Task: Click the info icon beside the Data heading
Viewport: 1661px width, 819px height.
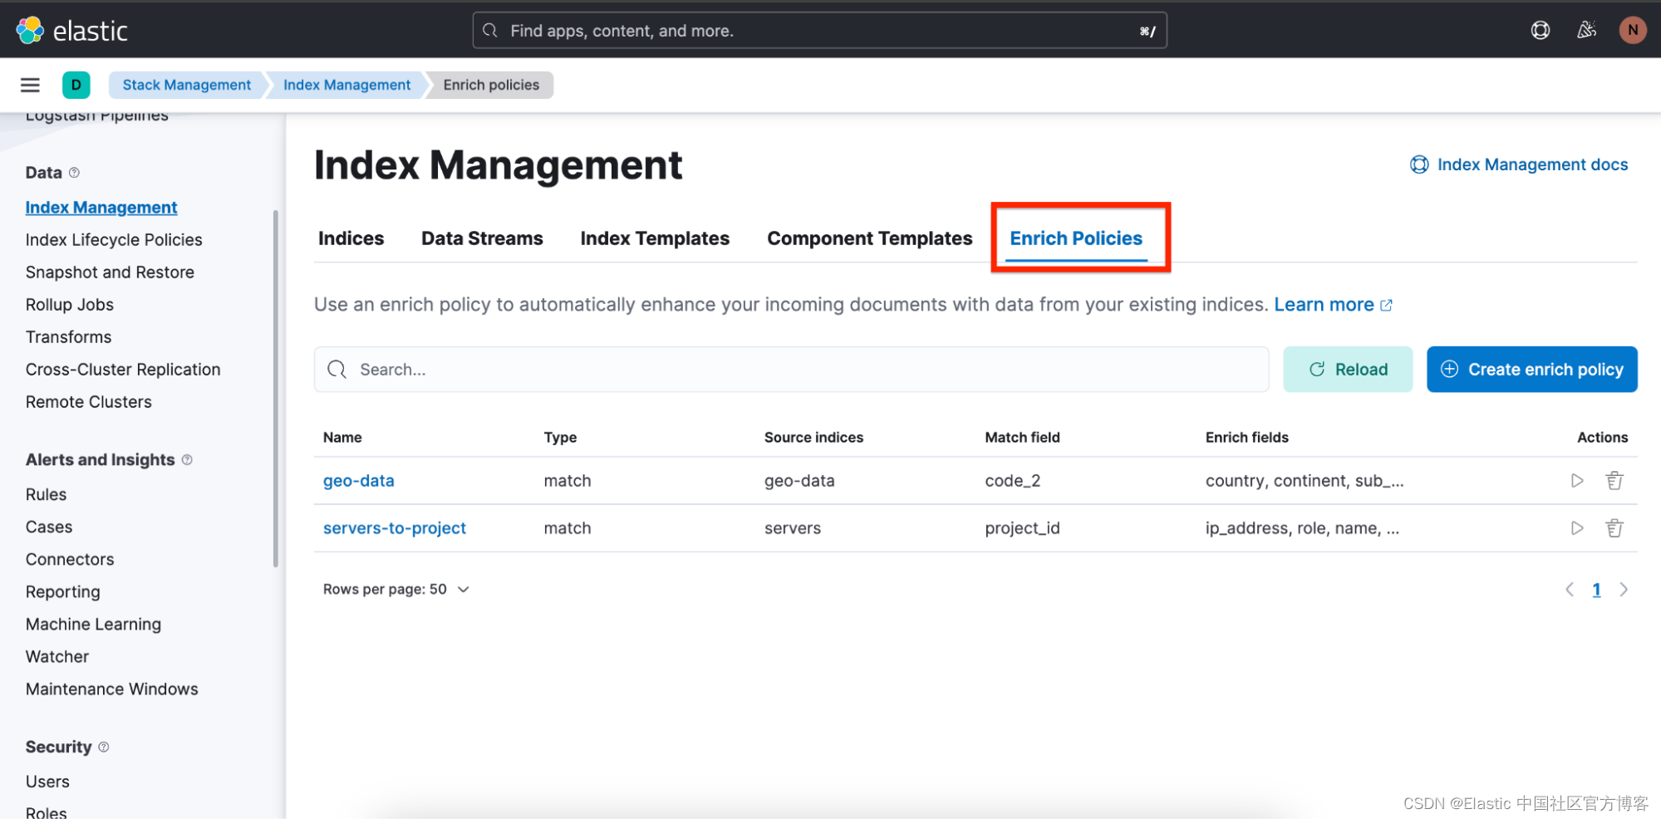Action: click(x=74, y=173)
